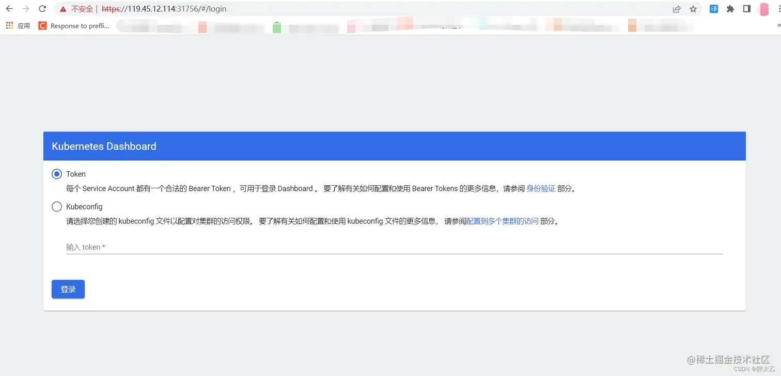Click the 不安全 security label
Viewport: 781px width, 376px height.
(x=82, y=9)
